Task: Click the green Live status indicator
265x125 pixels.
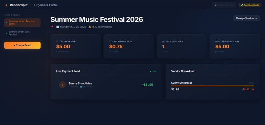Action: pyautogui.click(x=153, y=71)
